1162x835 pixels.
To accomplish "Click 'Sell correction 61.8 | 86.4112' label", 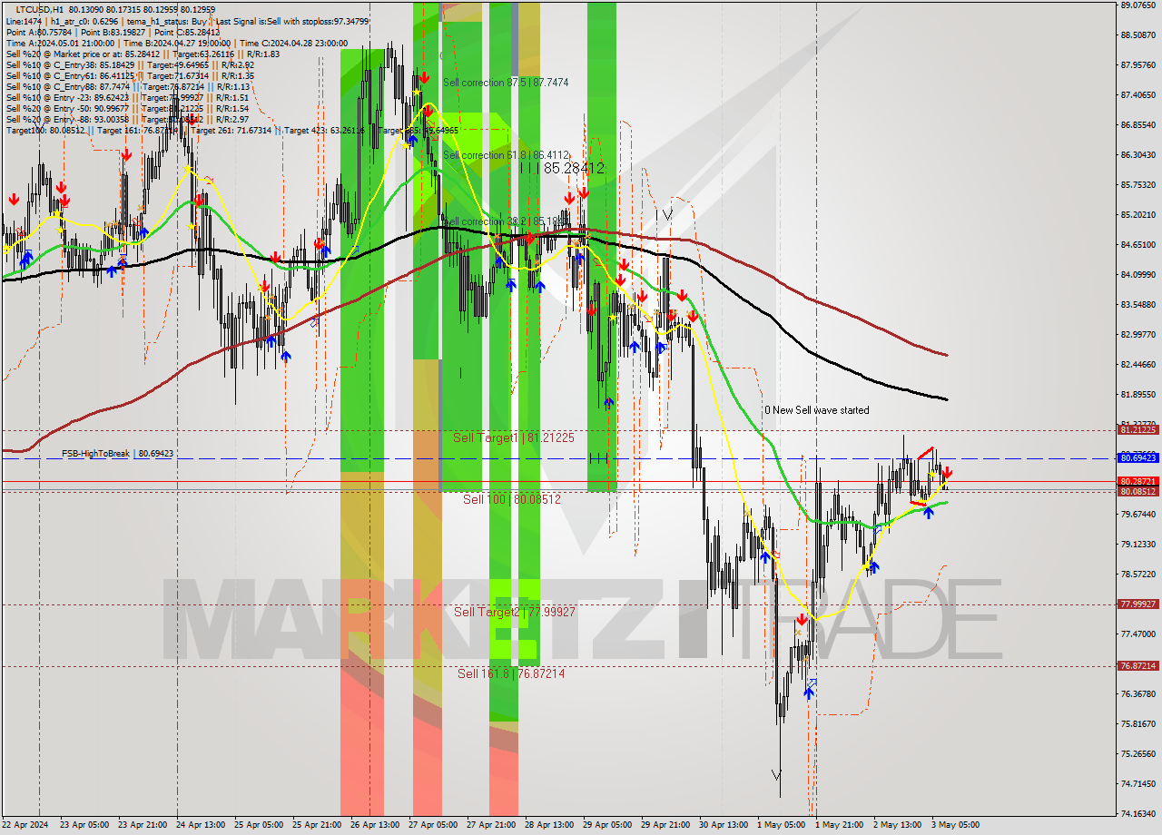I will pos(506,156).
